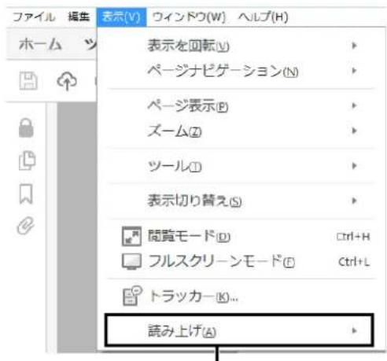Open the security lock panel icon
The width and height of the screenshot is (387, 361).
point(26,128)
